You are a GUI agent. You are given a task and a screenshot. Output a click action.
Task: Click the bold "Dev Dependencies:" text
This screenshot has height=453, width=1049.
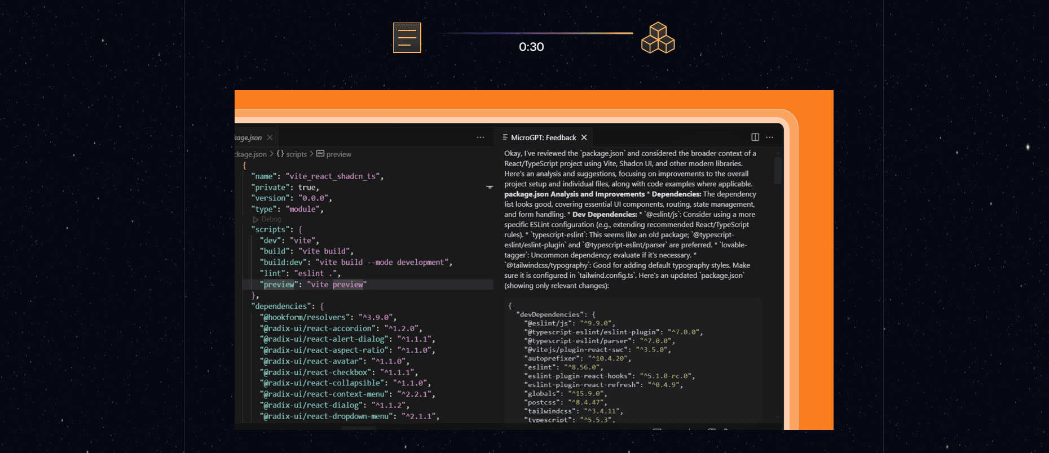[x=605, y=215]
